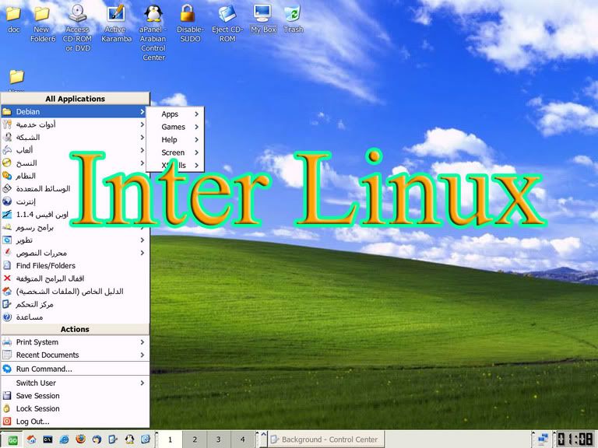Viewport: 598px width, 448px height.
Task: Click اقفال البرامج المتوقفة menu entry
Action: [75, 278]
